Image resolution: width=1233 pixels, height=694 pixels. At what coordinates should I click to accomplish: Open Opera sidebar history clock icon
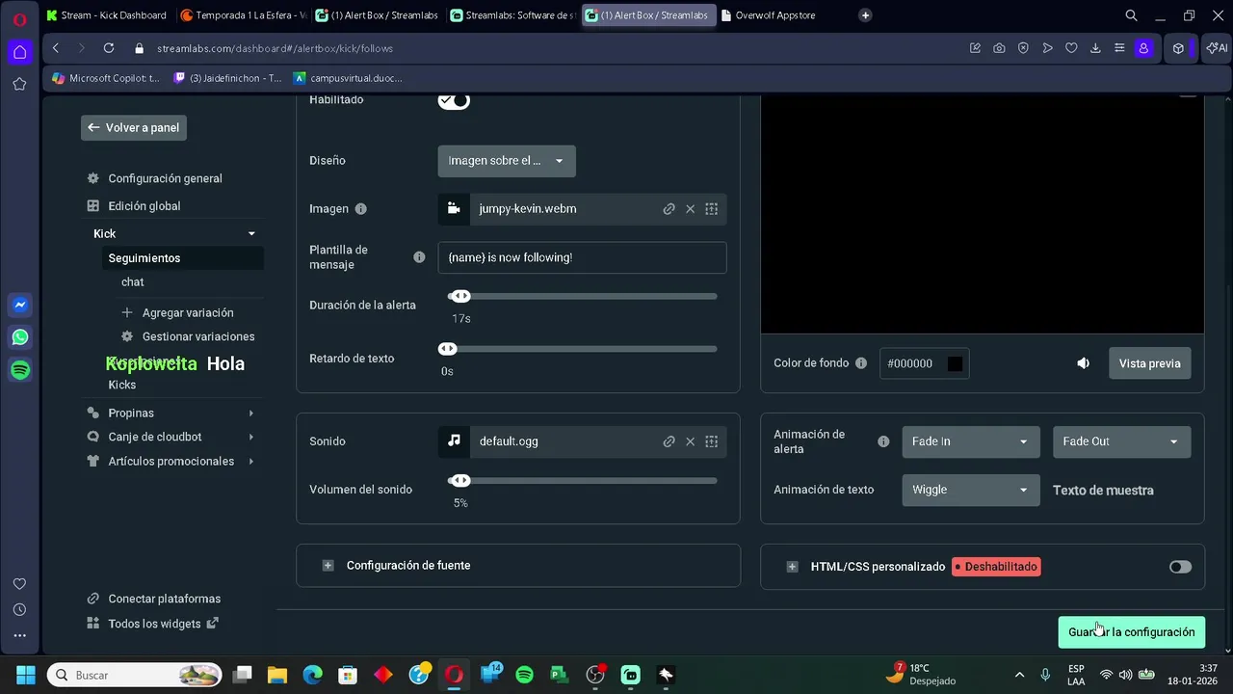tap(19, 609)
